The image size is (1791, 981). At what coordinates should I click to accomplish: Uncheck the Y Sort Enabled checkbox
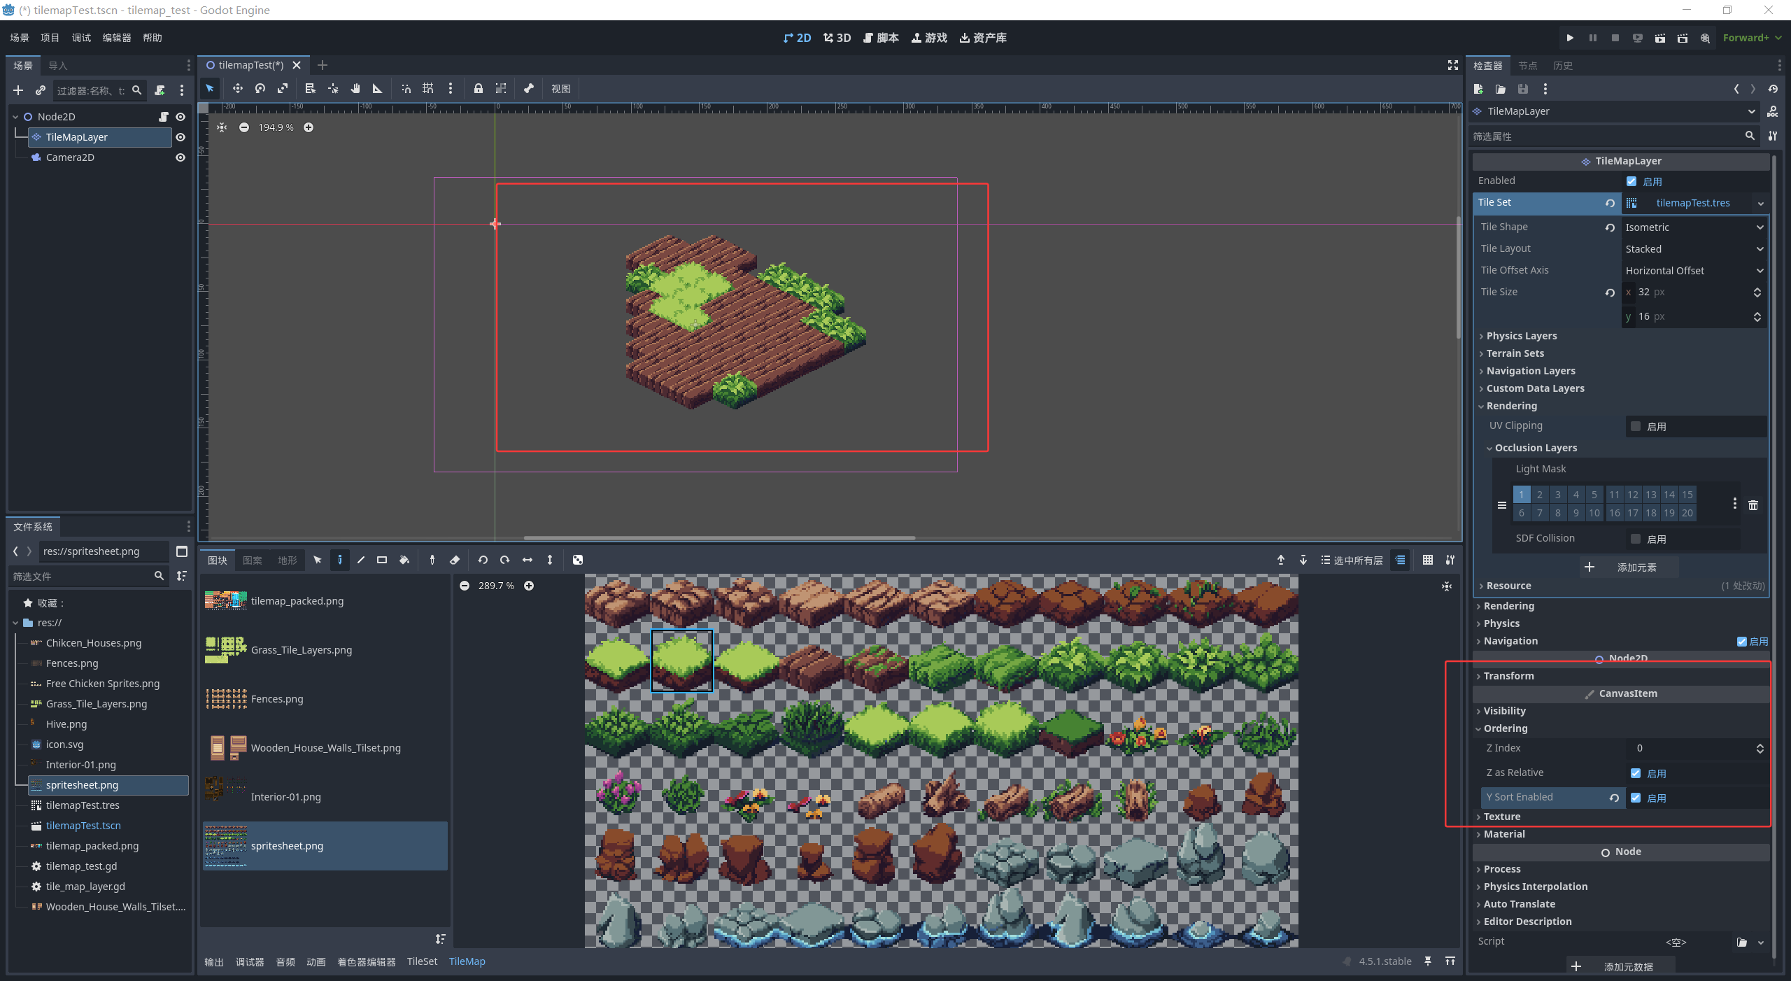pos(1636,798)
